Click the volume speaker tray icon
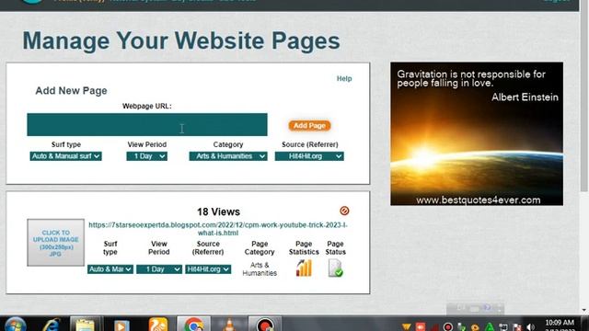The height and width of the screenshot is (331, 589). pyautogui.click(x=530, y=327)
